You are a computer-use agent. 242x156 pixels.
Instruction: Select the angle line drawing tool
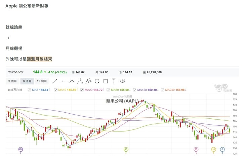click(x=71, y=81)
